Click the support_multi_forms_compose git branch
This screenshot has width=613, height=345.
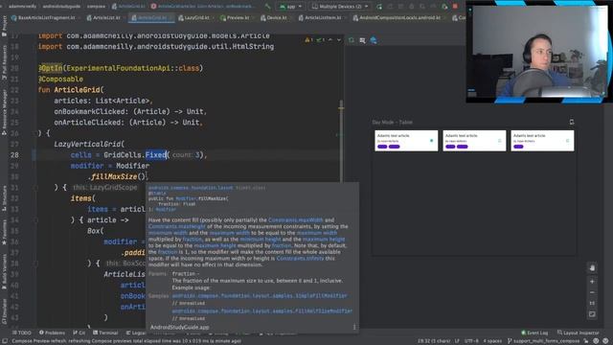pyautogui.click(x=544, y=341)
